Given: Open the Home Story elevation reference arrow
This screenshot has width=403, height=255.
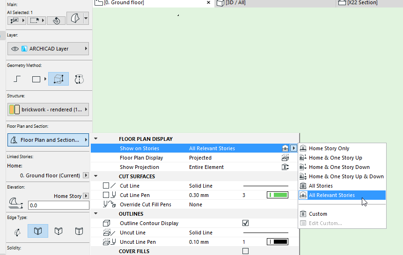Looking at the screenshot, I should coord(86,196).
